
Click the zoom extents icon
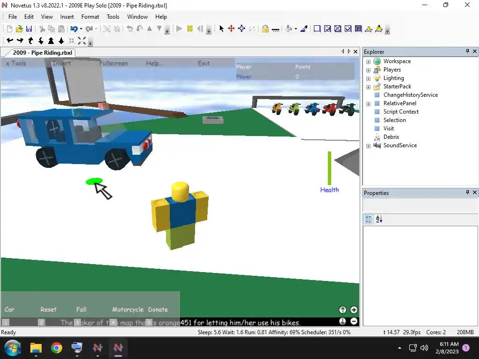82,41
